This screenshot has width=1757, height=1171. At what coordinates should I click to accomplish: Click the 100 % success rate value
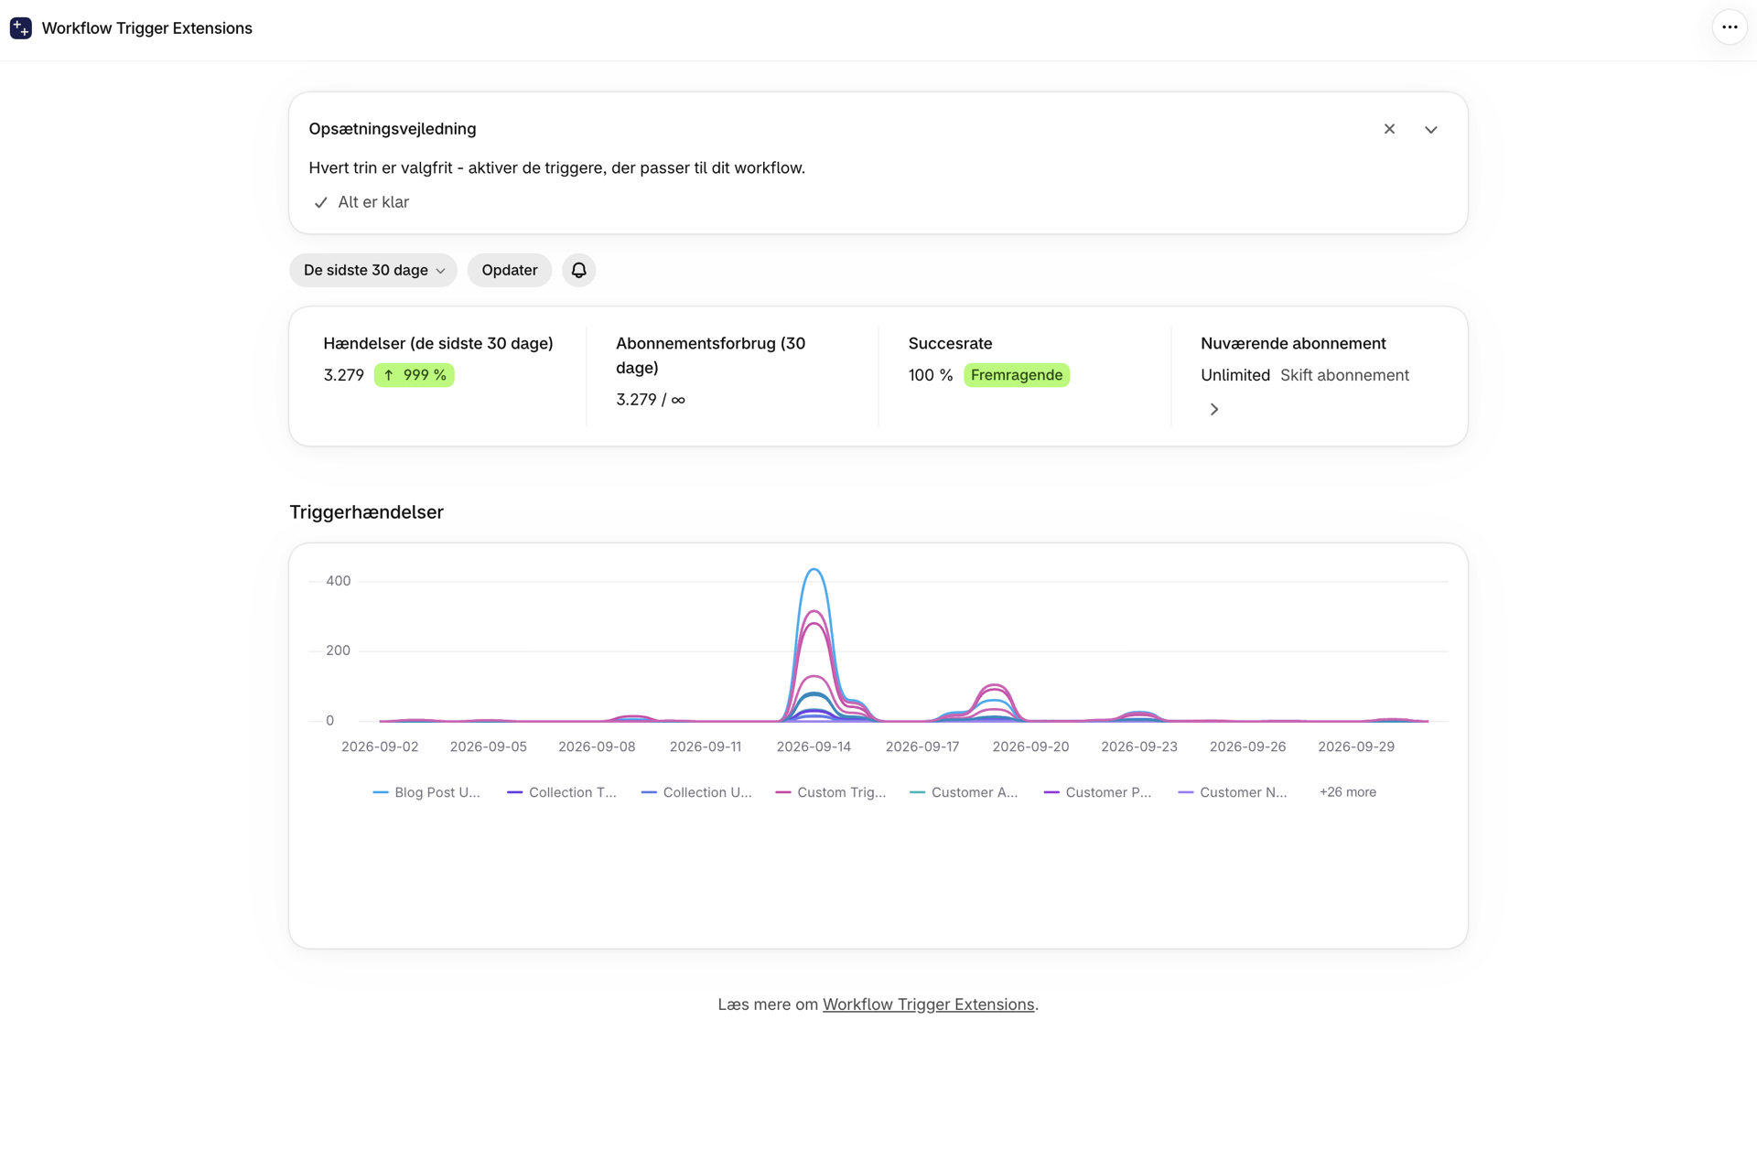[931, 375]
